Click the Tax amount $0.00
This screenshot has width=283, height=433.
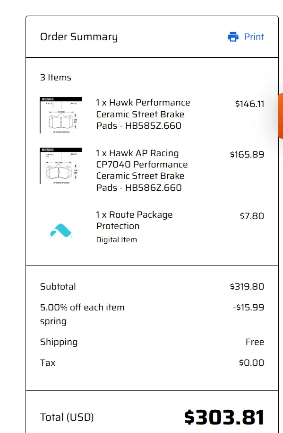pyautogui.click(x=251, y=362)
